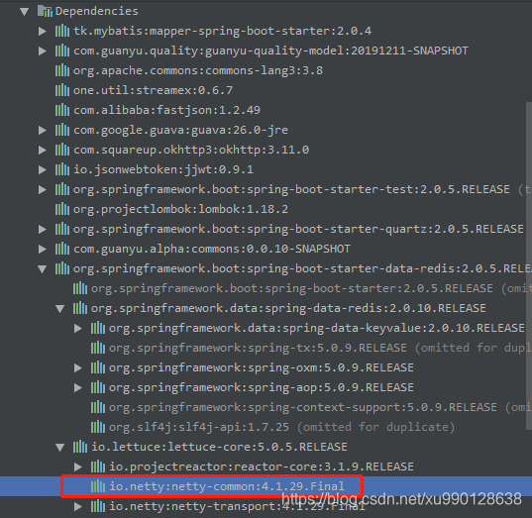Click the Dependencies folder icon
This screenshot has width=532, height=518.
45,11
